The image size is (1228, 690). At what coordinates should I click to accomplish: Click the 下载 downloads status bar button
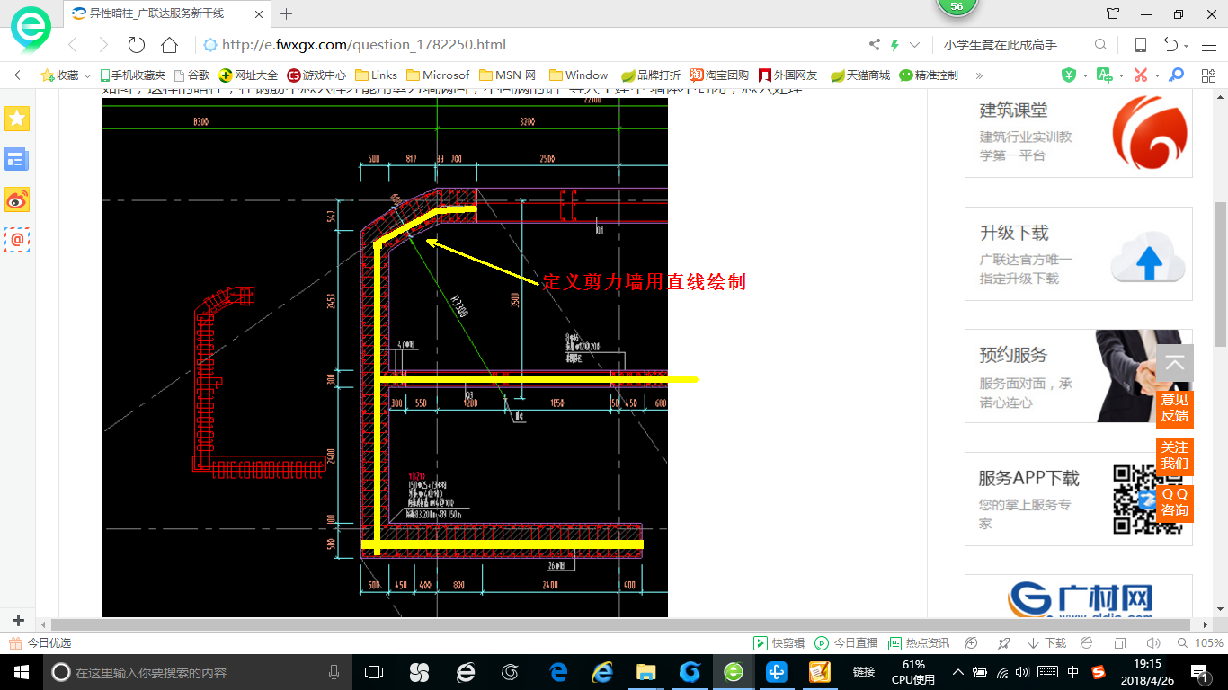pos(1046,643)
